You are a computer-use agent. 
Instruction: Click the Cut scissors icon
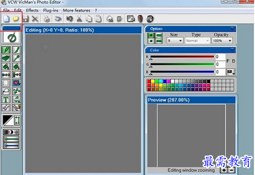click(79, 19)
